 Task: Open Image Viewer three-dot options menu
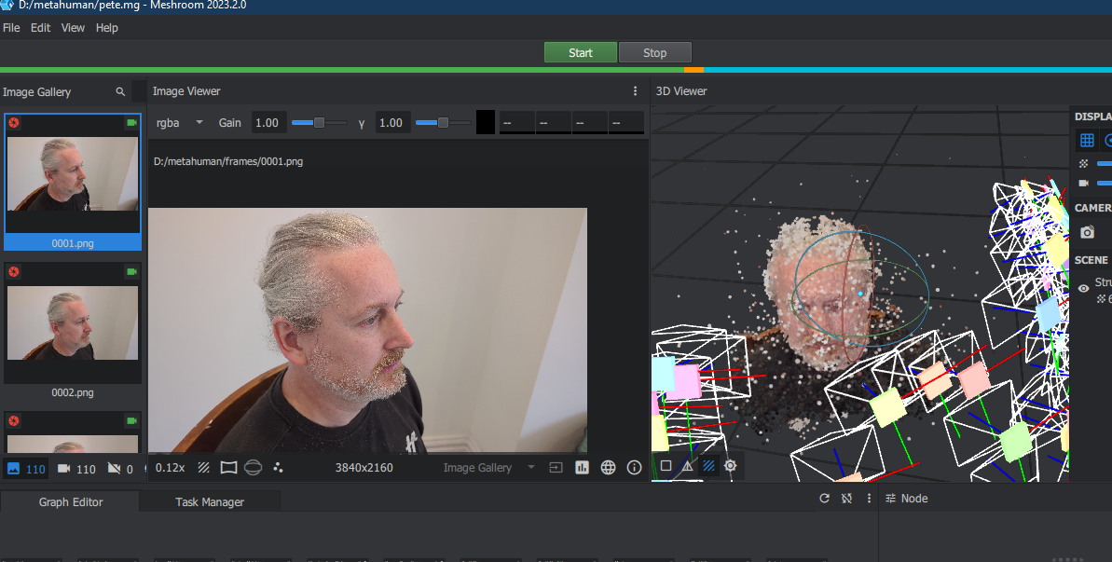click(635, 90)
